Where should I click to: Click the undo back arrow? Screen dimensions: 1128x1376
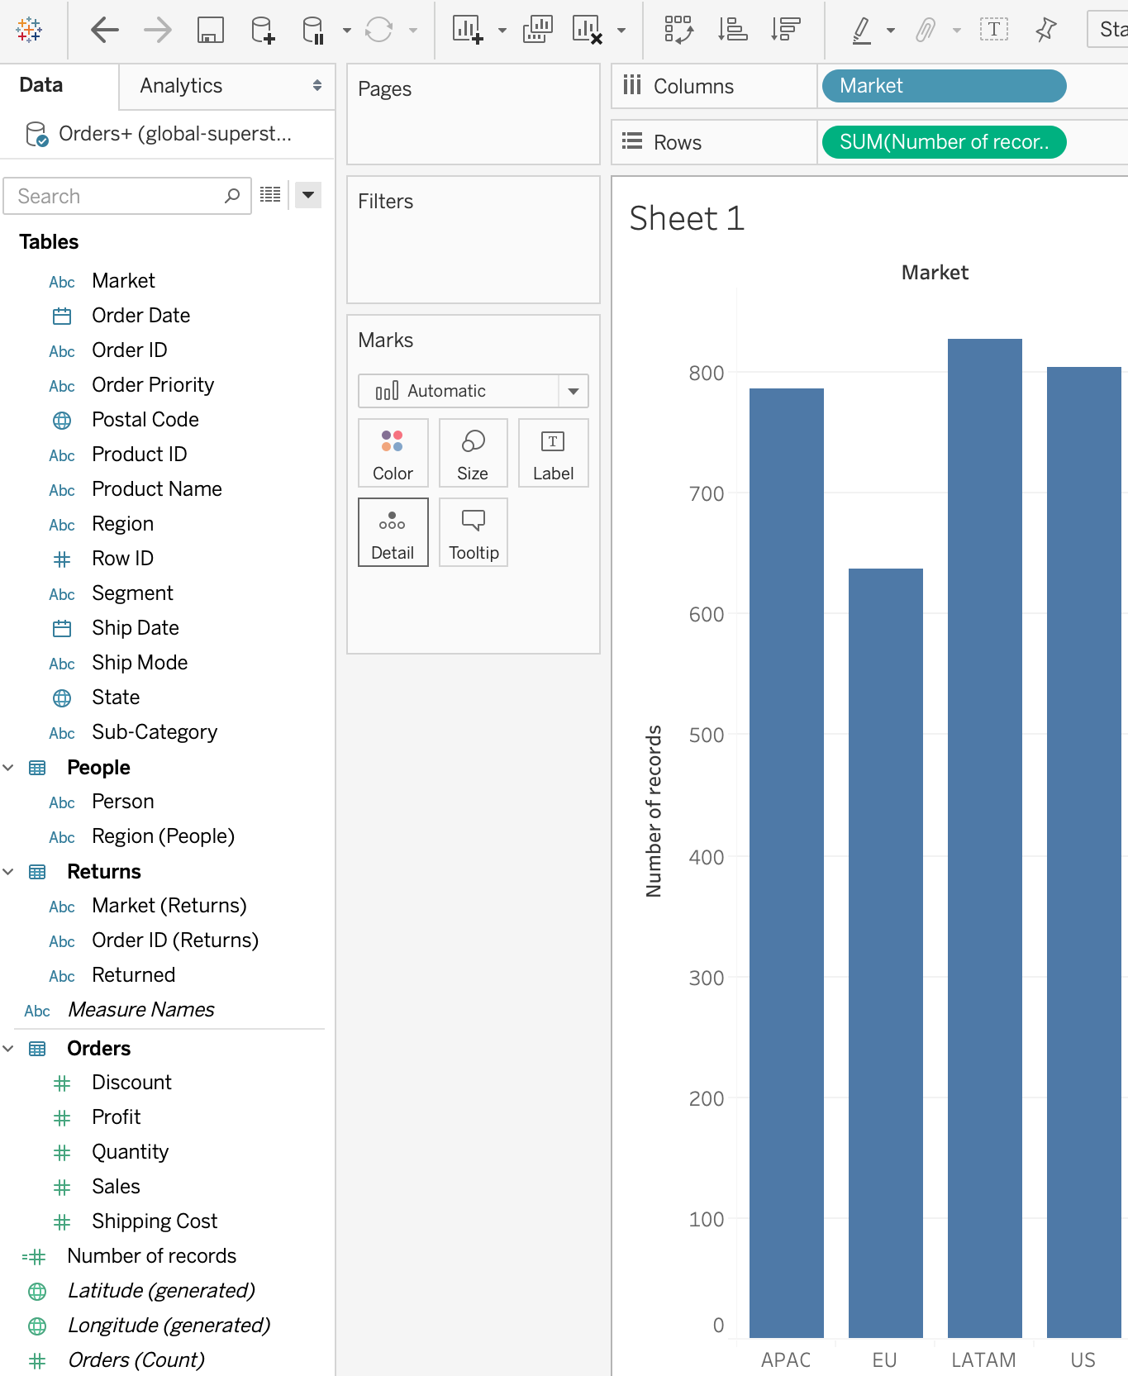coord(104,31)
